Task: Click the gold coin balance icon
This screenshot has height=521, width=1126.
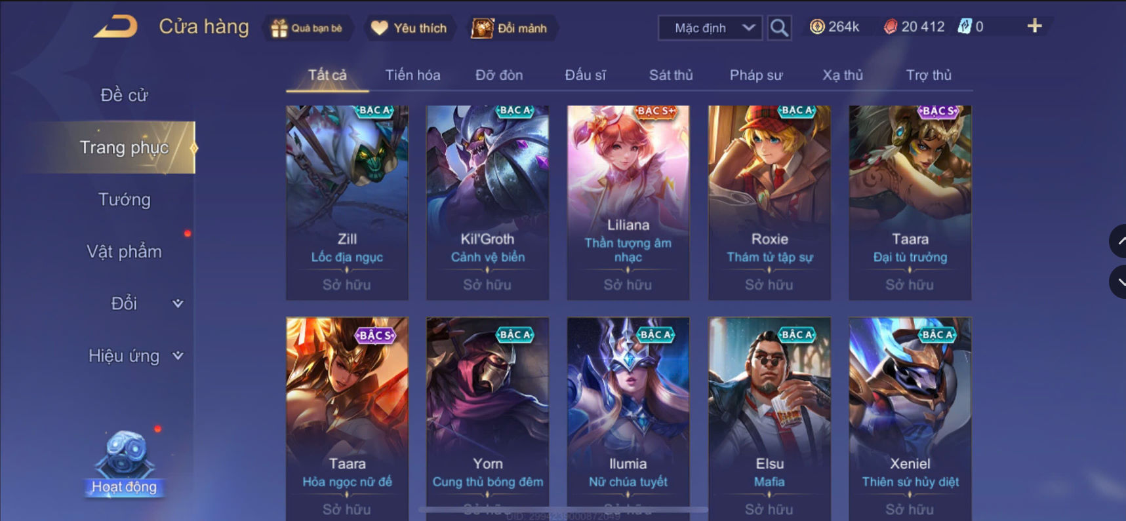Action: click(817, 27)
